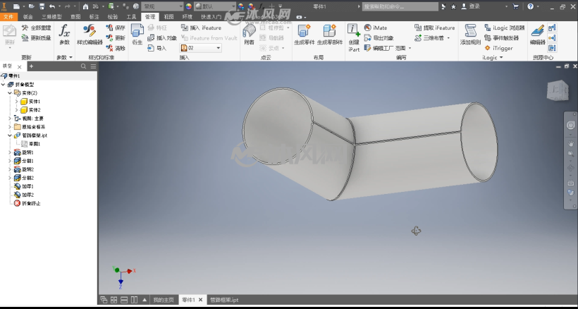The height and width of the screenshot is (309, 578).
Task: Select the 折叠终止 tree item
Action: tap(27, 203)
